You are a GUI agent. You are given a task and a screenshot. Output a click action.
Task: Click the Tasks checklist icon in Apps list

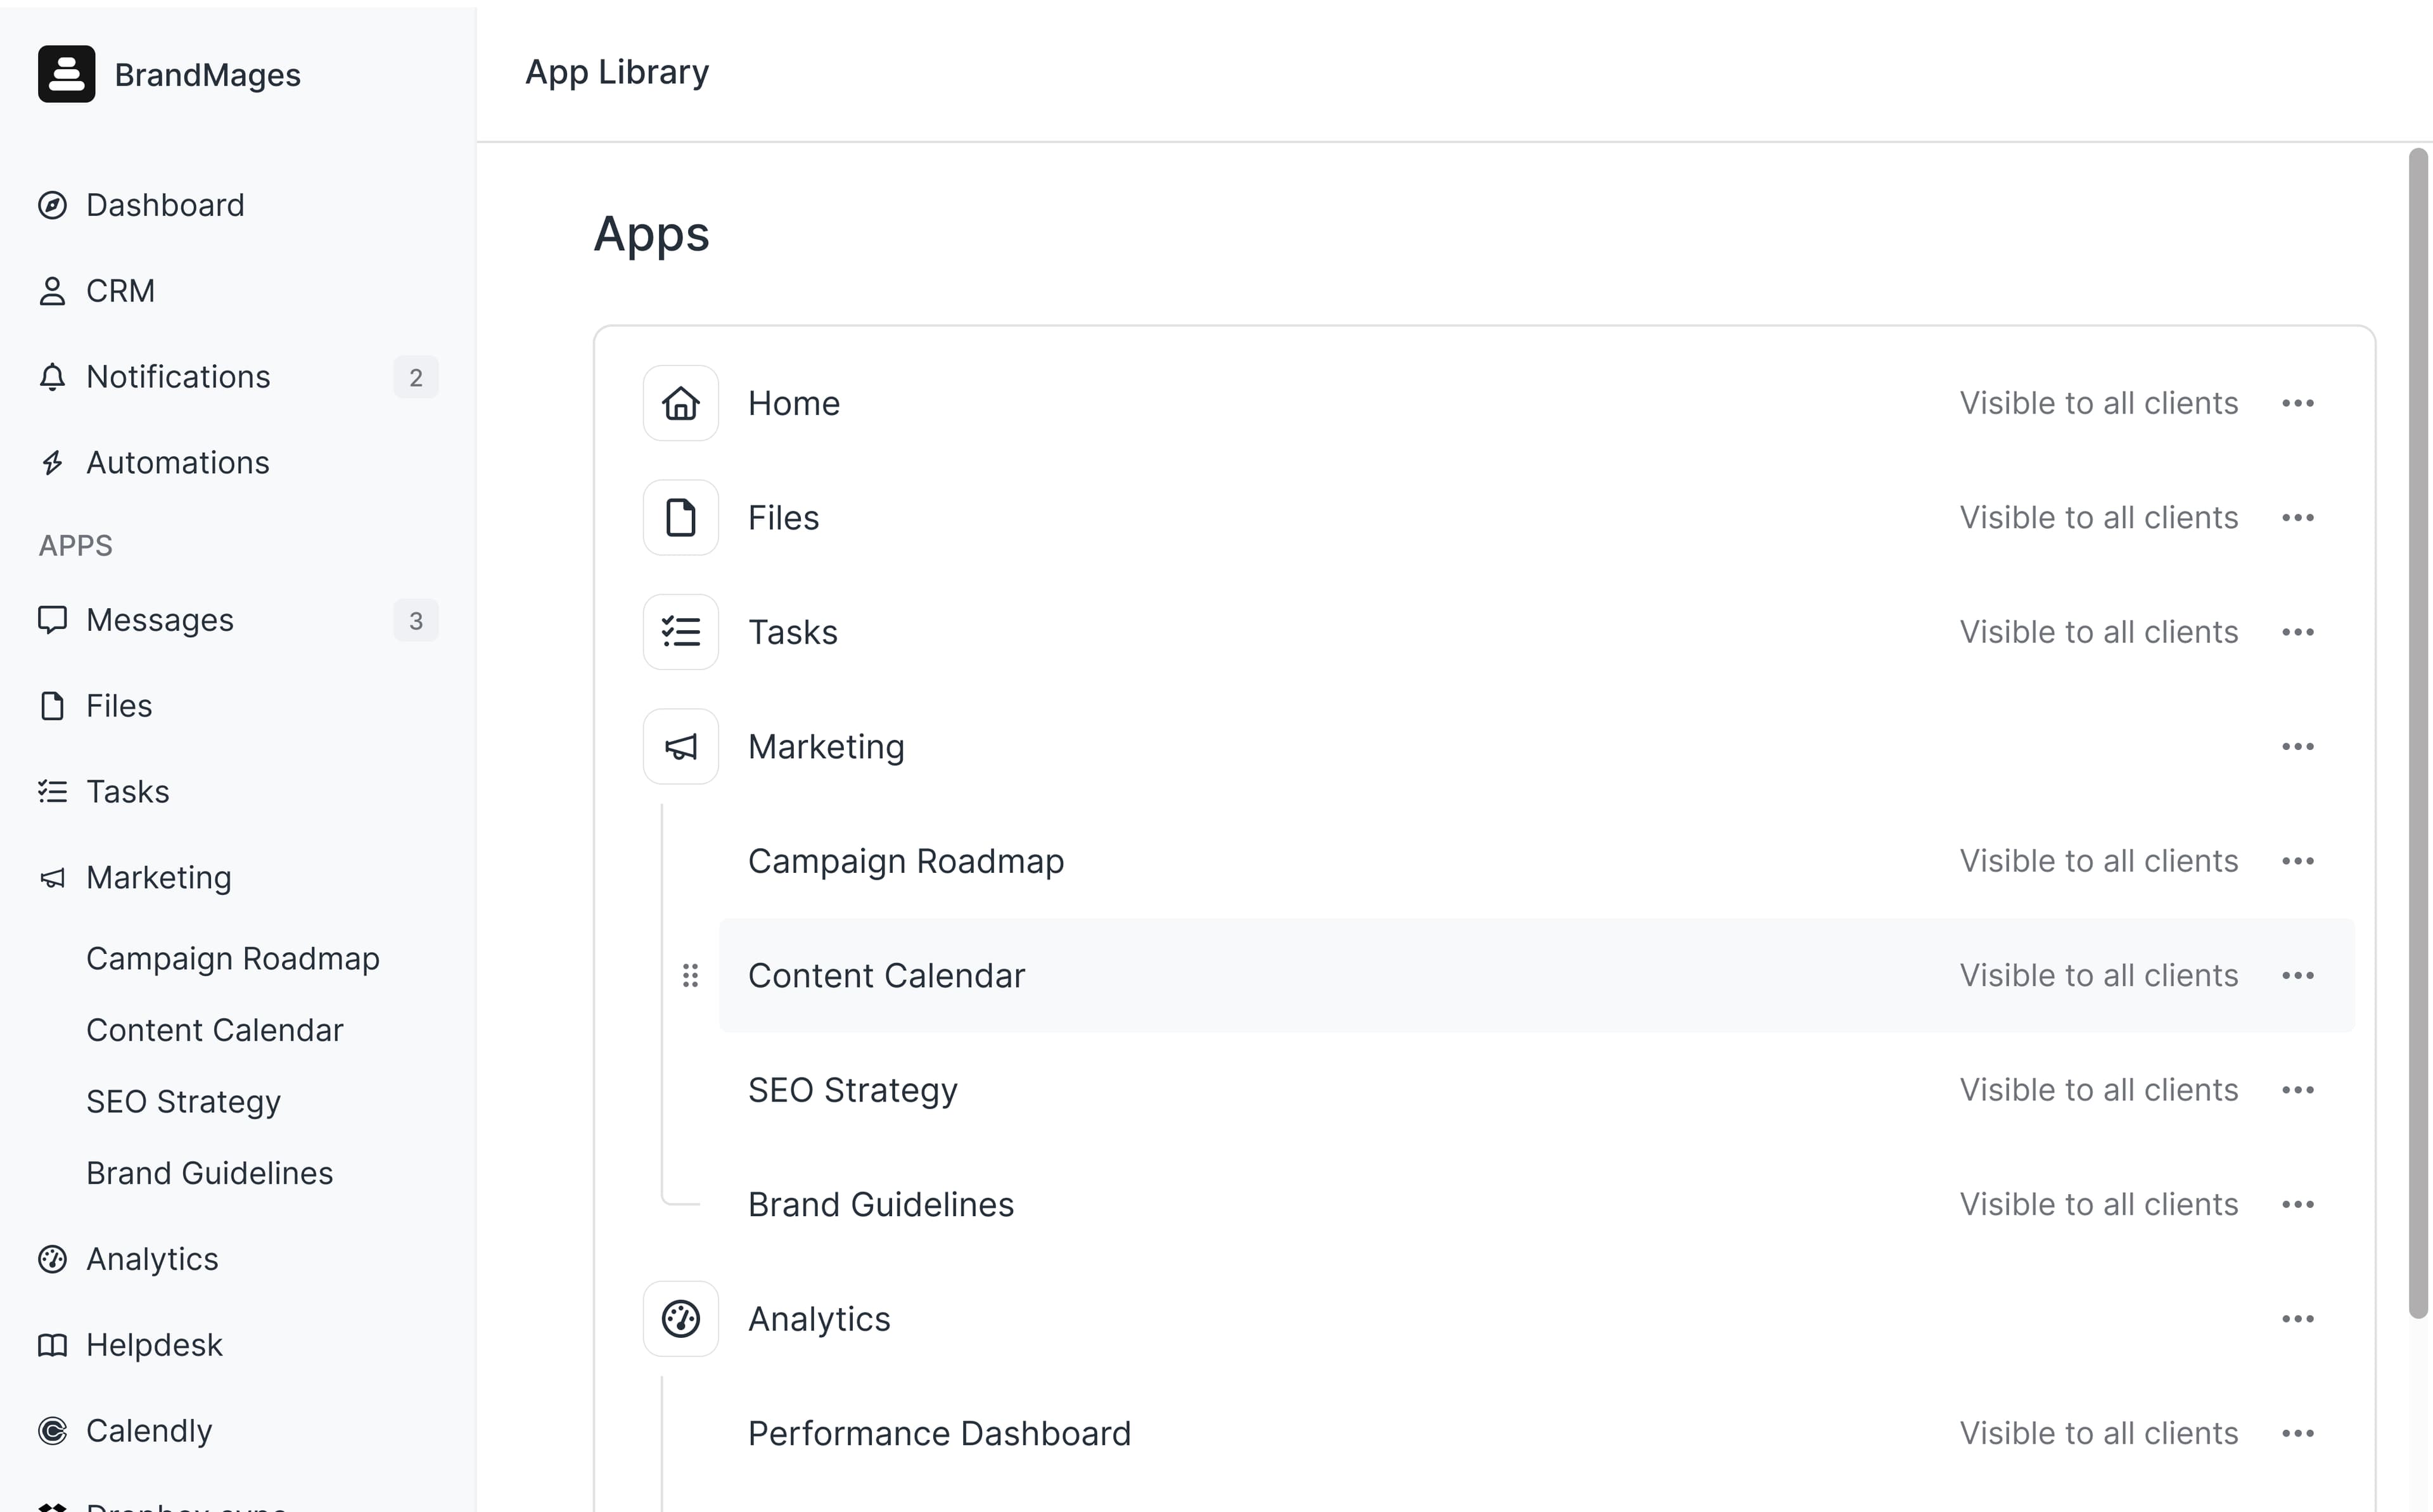[680, 631]
